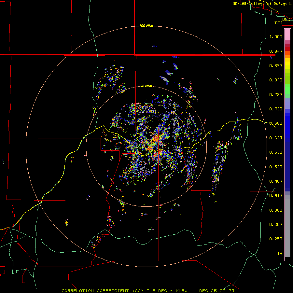The image size is (293, 293).
Task: Click the 0.627 value on the color scale
Action: pos(276,138)
